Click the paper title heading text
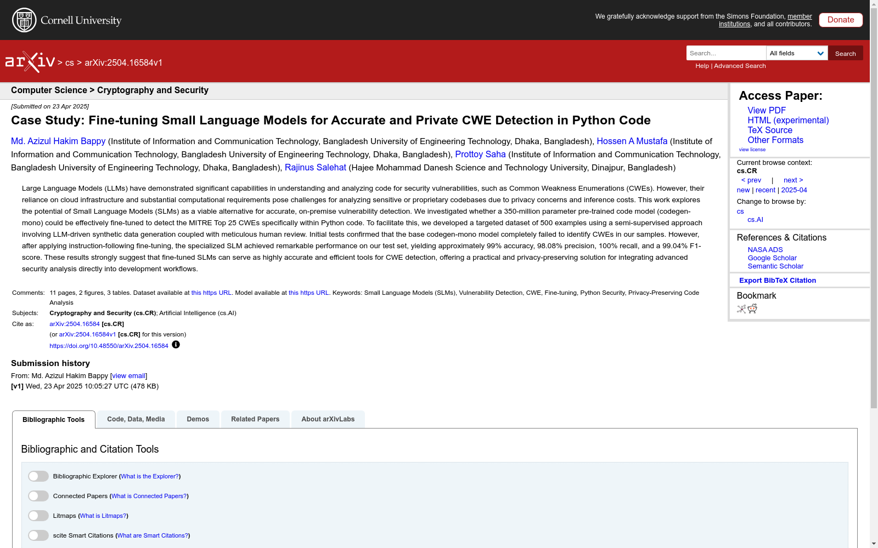Viewport: 878px width, 548px height. pos(331,121)
